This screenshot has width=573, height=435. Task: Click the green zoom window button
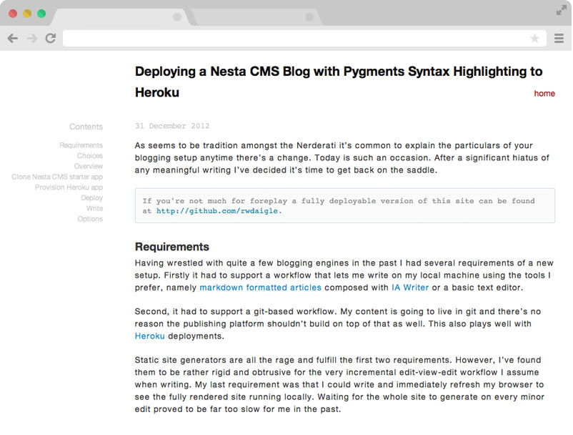point(41,14)
